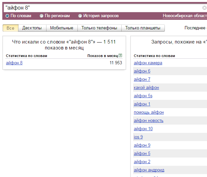Image resolution: width=207 pixels, height=177 pixels.
Task: Open the айфон 2 link
Action: pos(142,162)
